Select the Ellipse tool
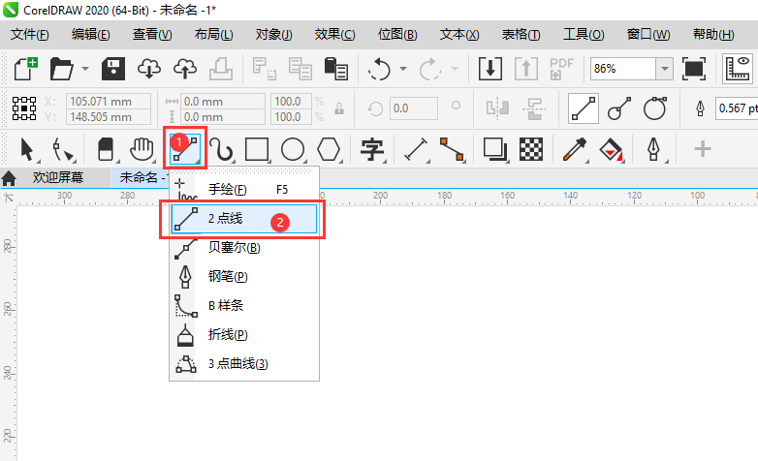This screenshot has height=461, width=758. tap(293, 149)
